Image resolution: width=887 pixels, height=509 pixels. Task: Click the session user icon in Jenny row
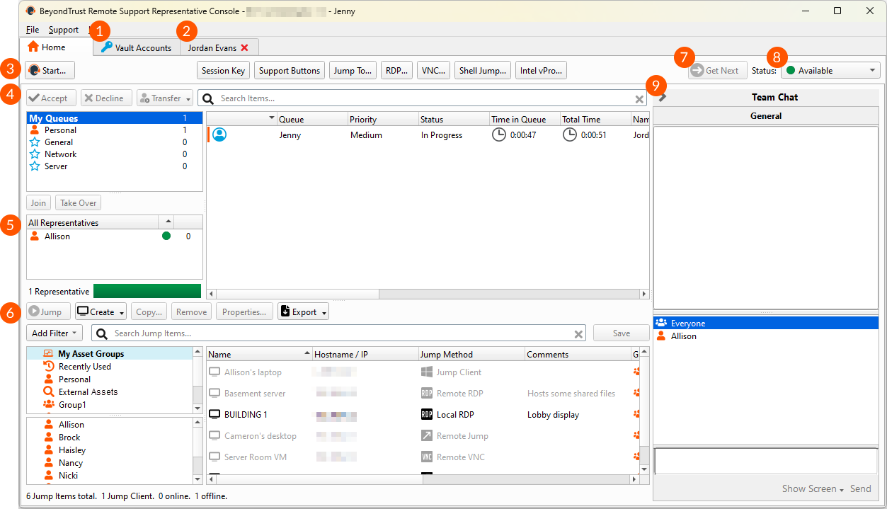[219, 135]
